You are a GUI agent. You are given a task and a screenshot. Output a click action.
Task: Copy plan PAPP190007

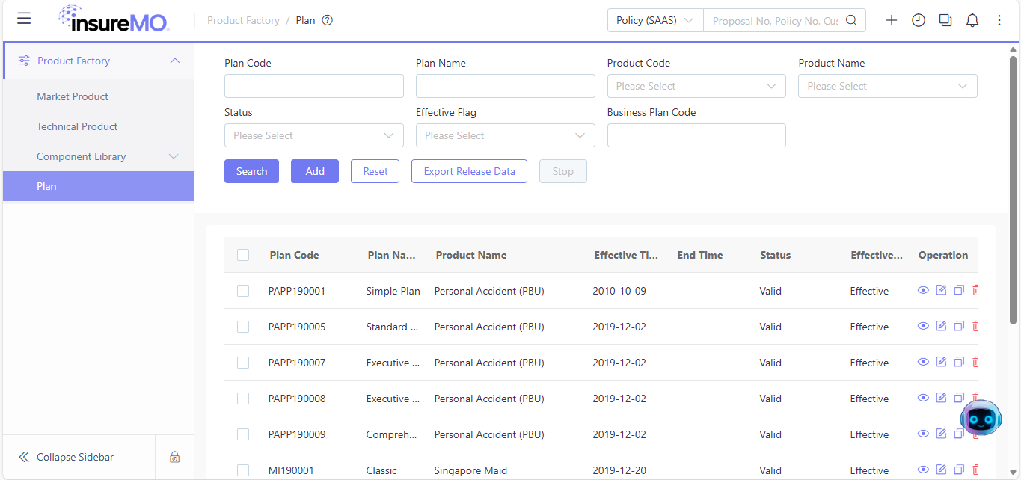pos(959,362)
